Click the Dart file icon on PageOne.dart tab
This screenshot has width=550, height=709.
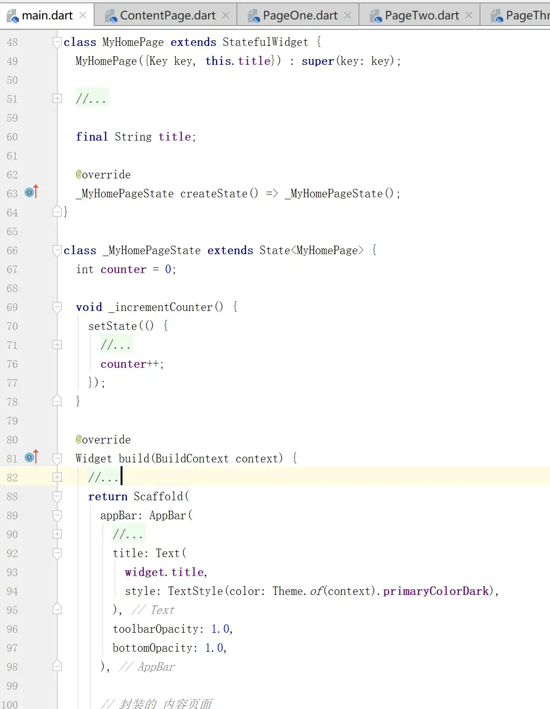coord(253,16)
